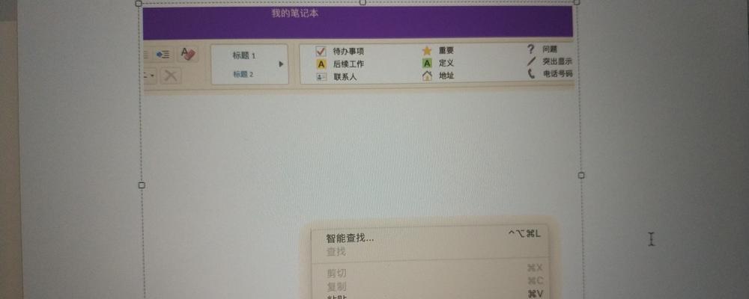
Task: Click the picture's top-middle resize handle
Action: point(363,2)
